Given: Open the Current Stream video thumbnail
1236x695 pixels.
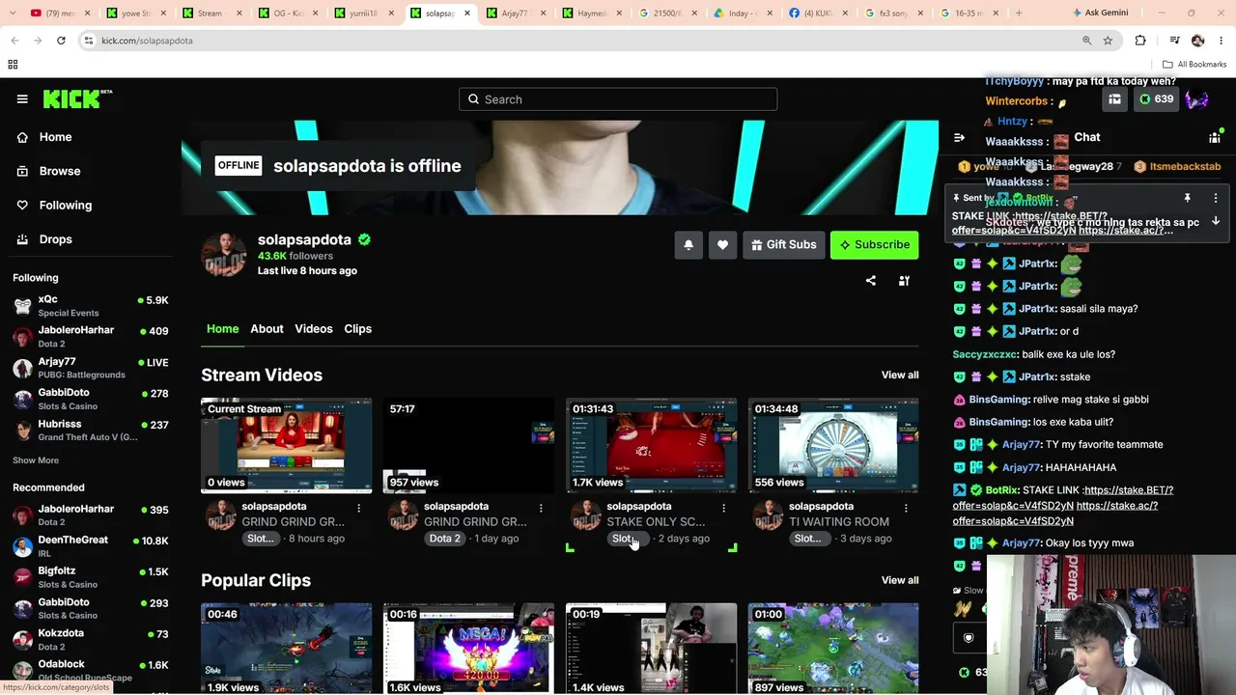Looking at the screenshot, I should point(286,446).
